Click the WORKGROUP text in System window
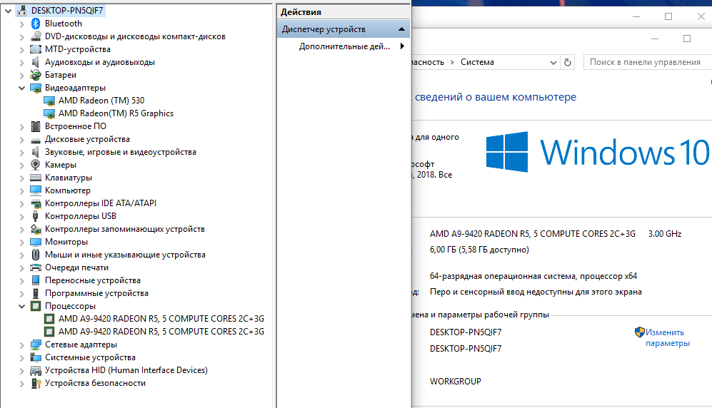This screenshot has height=408, width=712. [x=456, y=382]
